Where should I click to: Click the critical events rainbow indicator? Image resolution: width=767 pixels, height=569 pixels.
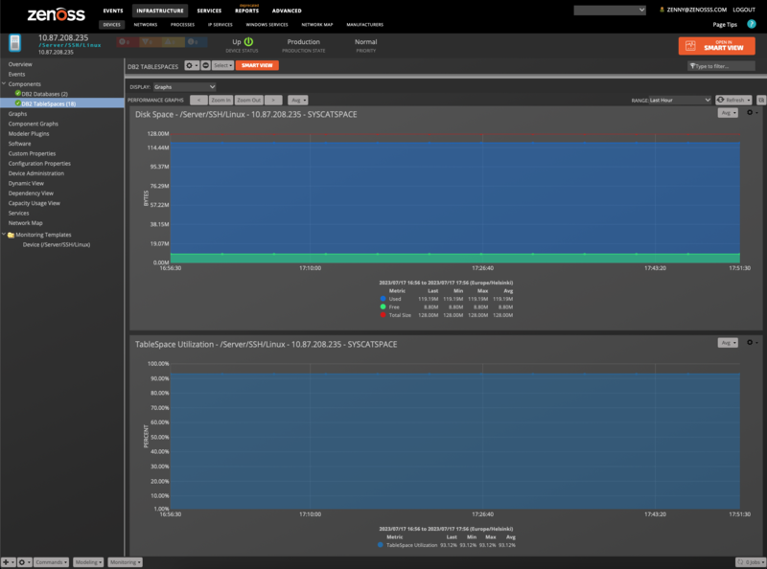click(x=127, y=42)
